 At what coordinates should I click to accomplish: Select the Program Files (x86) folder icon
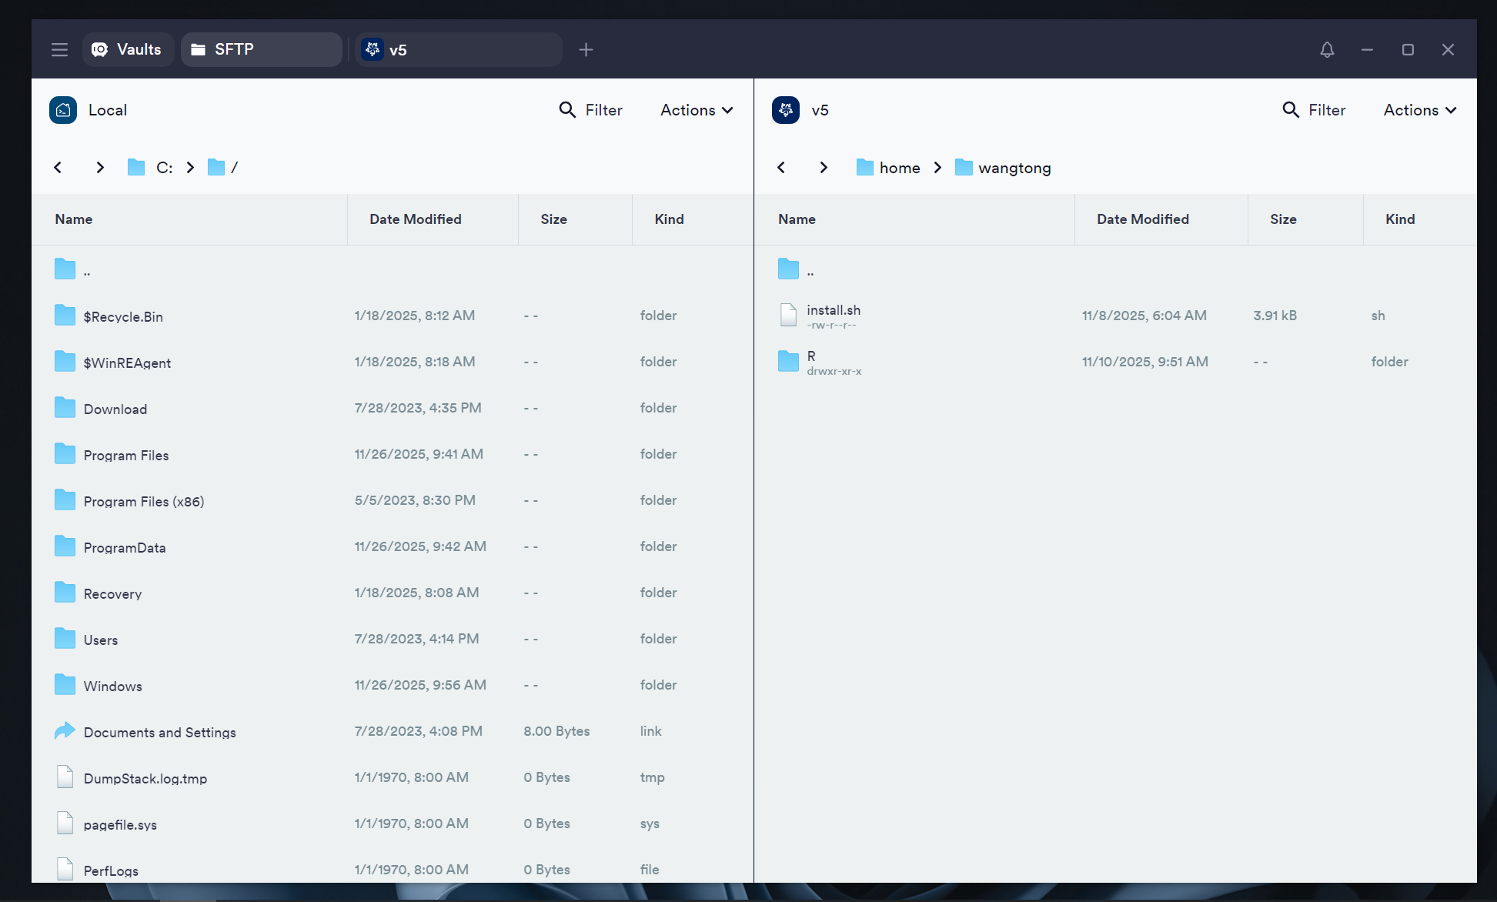pyautogui.click(x=65, y=500)
